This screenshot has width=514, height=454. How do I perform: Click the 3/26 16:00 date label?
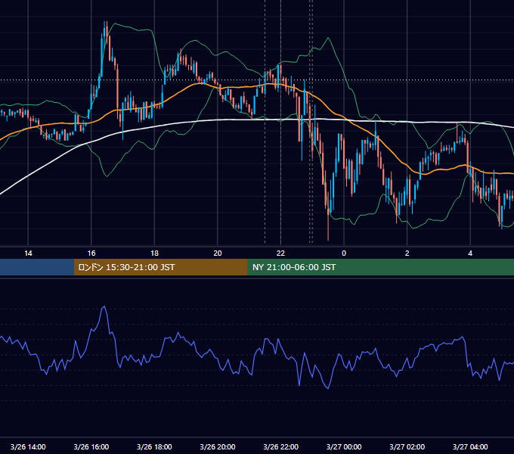(91, 446)
